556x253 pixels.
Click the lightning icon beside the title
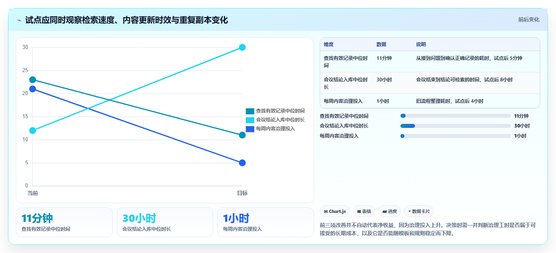19,20
